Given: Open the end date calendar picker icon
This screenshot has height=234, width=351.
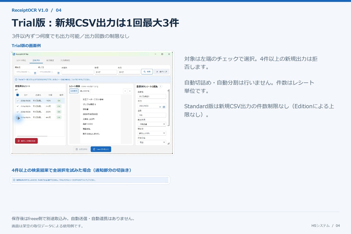Looking at the screenshot, I should (58, 73).
